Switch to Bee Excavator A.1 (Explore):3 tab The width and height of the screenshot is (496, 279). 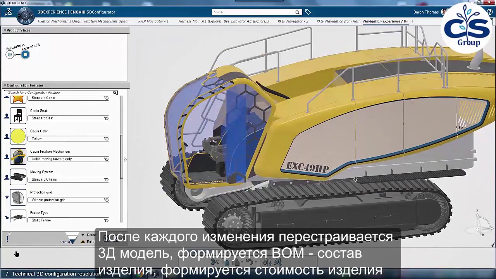(x=246, y=21)
